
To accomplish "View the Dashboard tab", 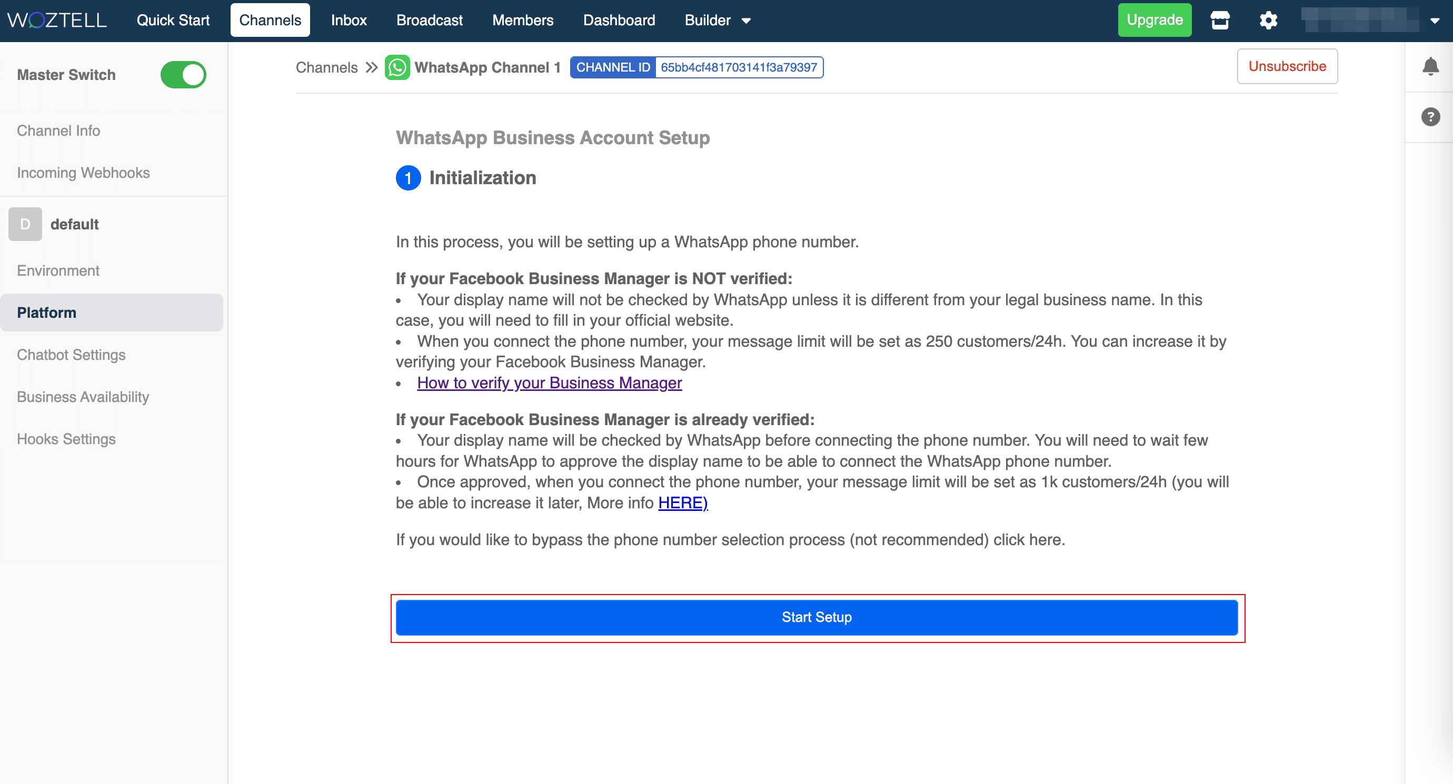I will 619,21.
